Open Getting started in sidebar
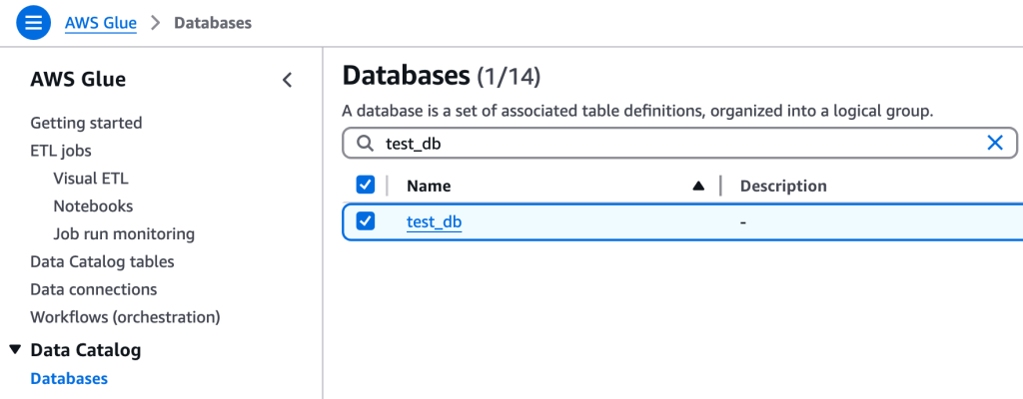The image size is (1023, 399). coord(86,123)
